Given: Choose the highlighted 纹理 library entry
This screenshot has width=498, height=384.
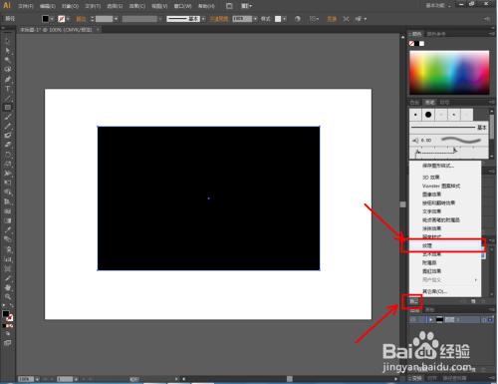Looking at the screenshot, I should [x=445, y=245].
